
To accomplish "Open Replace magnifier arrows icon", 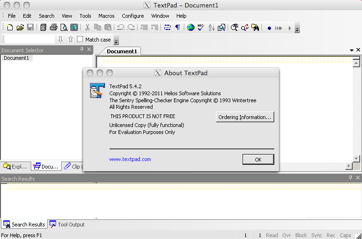I will point(245,27).
